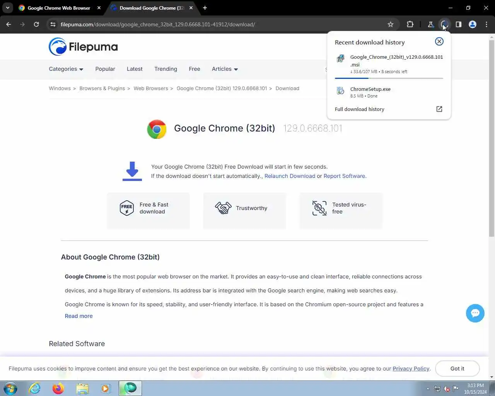This screenshot has height=396, width=495.
Task: Click the Free & Fast download badge
Action: point(148,211)
